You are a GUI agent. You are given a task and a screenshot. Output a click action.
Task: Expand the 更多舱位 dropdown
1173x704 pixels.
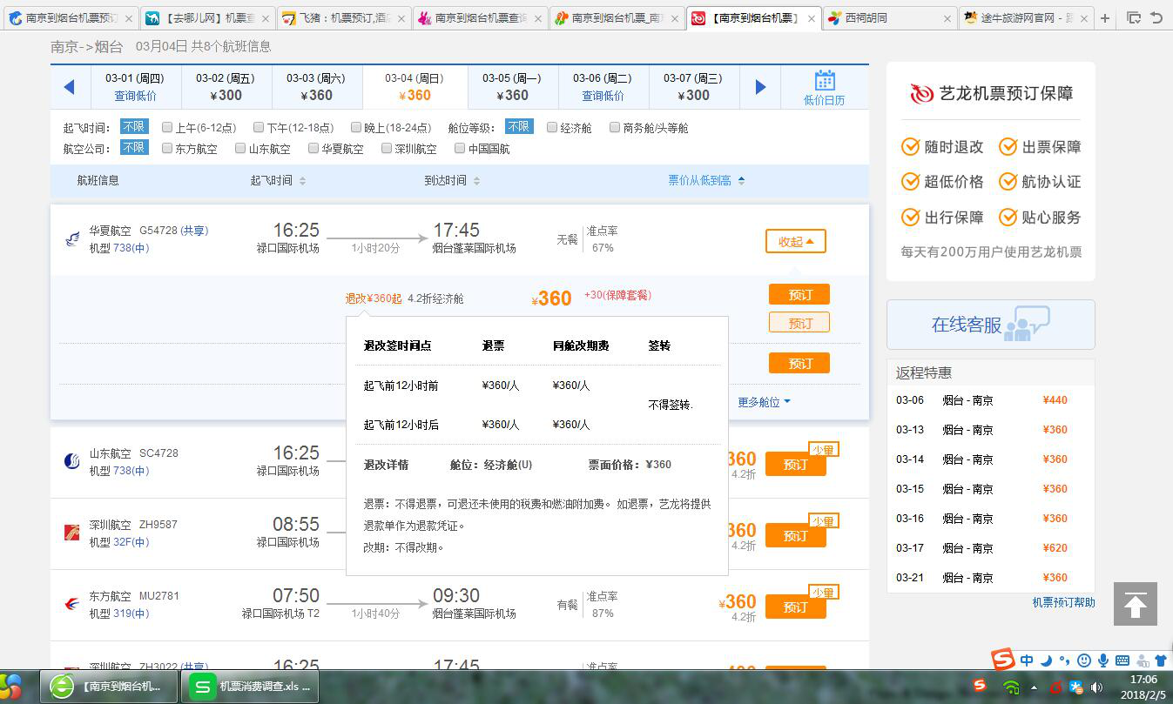pyautogui.click(x=764, y=401)
